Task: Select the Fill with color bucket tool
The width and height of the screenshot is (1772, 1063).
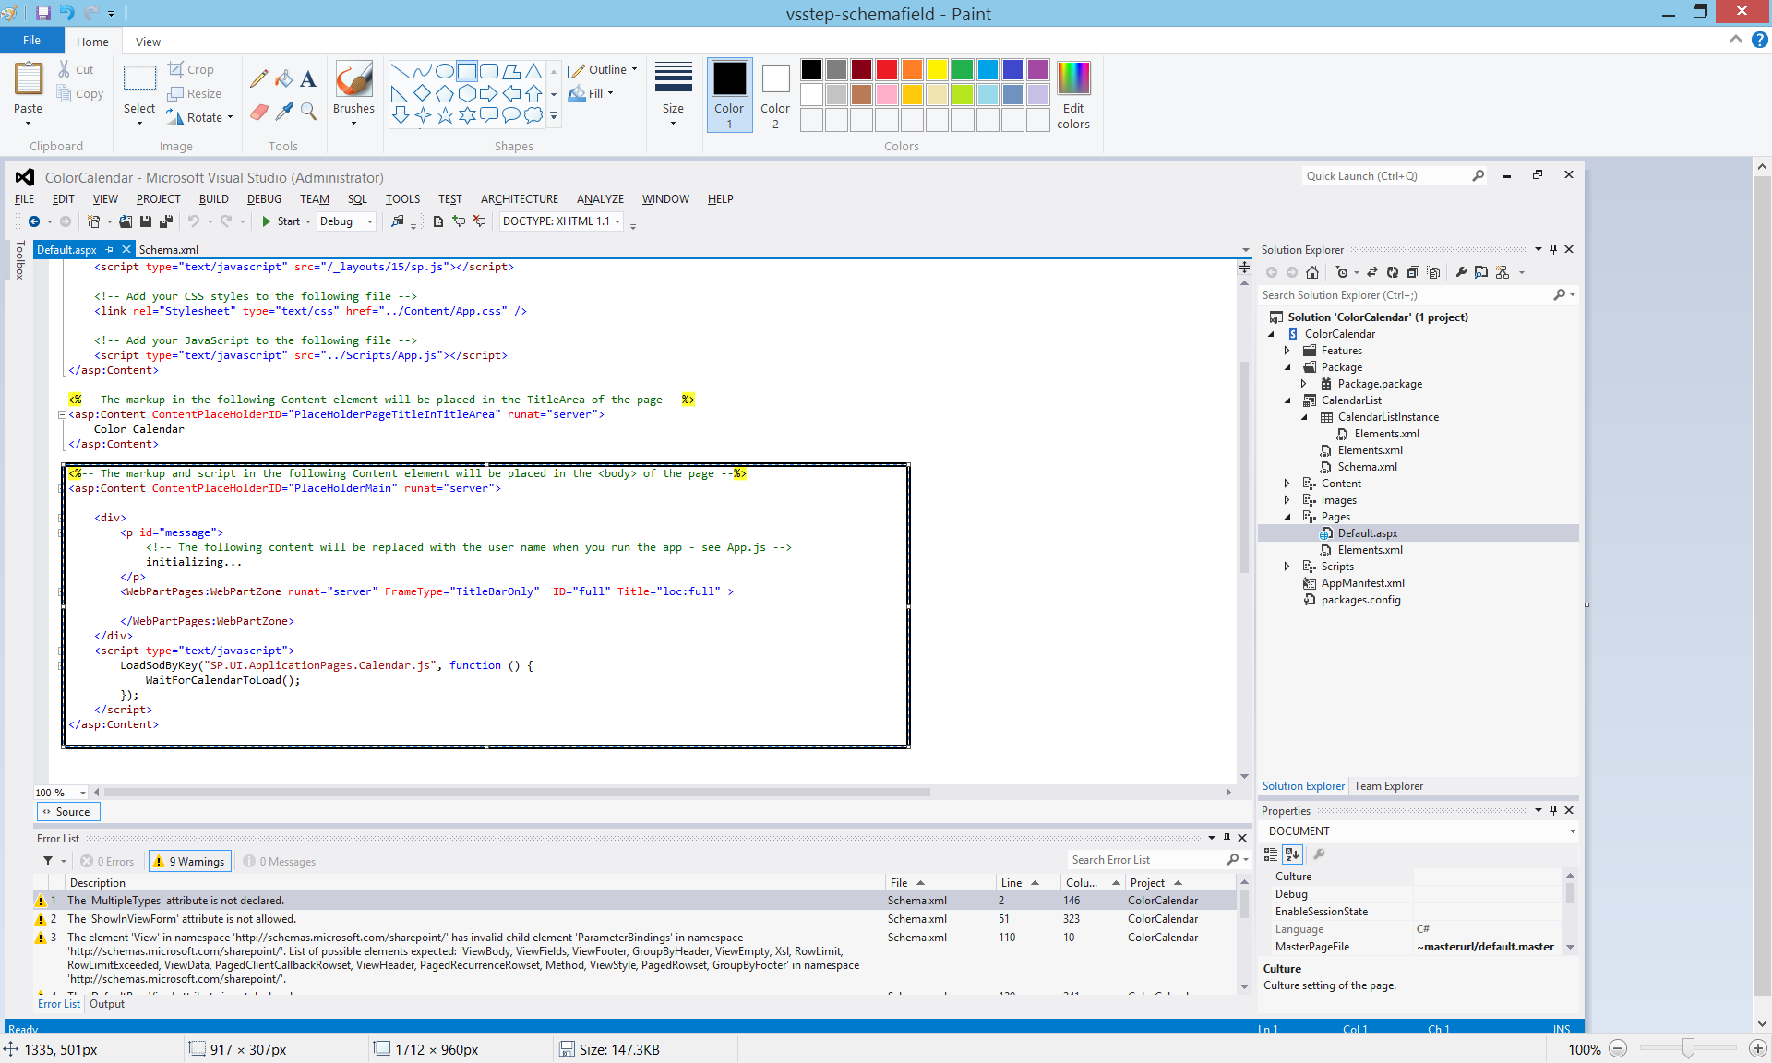Action: pos(284,79)
